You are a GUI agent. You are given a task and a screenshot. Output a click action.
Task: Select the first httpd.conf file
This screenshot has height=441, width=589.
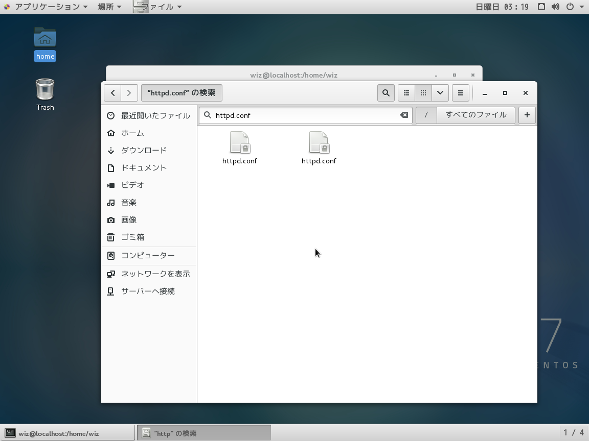click(x=240, y=148)
